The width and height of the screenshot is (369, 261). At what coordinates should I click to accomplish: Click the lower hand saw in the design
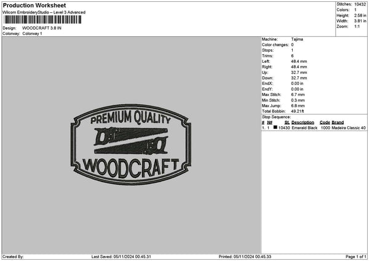(x=131, y=146)
